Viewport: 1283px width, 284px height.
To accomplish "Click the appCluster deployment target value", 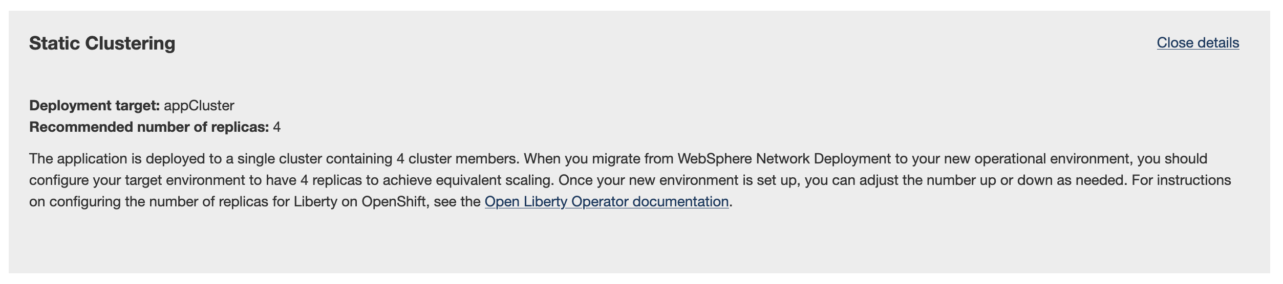I will [x=199, y=106].
